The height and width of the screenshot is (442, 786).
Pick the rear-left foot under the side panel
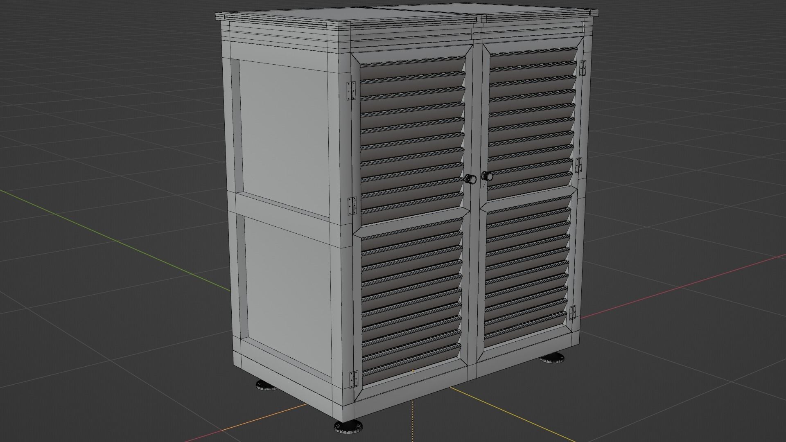(x=267, y=385)
